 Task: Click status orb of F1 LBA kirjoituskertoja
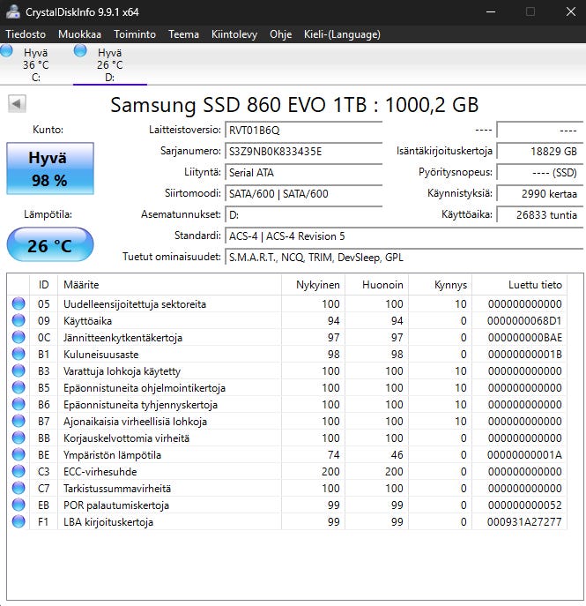point(19,521)
